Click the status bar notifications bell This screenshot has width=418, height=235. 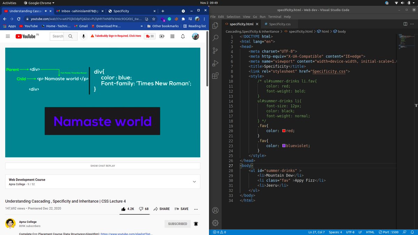point(412,232)
